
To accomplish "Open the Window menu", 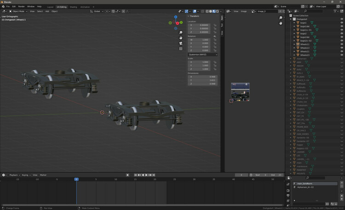I will click(x=31, y=6).
